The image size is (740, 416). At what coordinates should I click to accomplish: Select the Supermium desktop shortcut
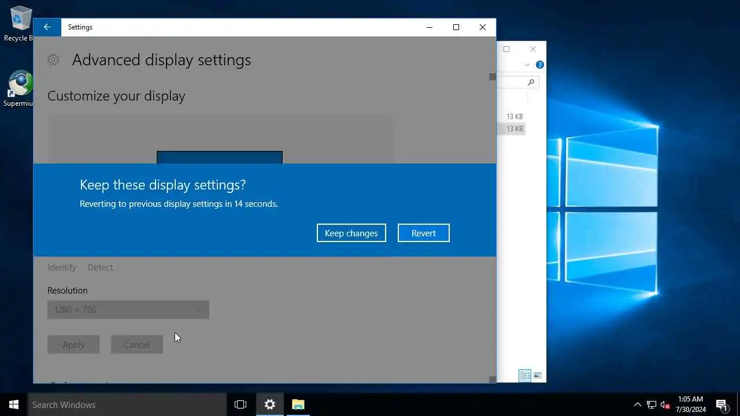18,89
